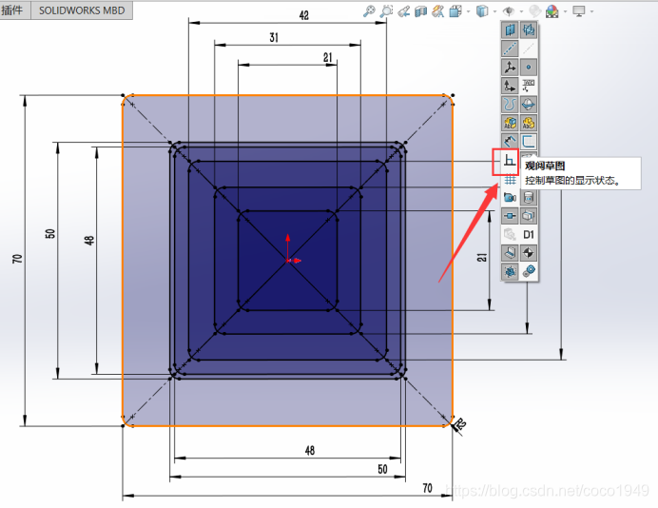This screenshot has height=508, width=658.
Task: Toggle the second yellow Abc annotations icon
Action: pos(529,123)
